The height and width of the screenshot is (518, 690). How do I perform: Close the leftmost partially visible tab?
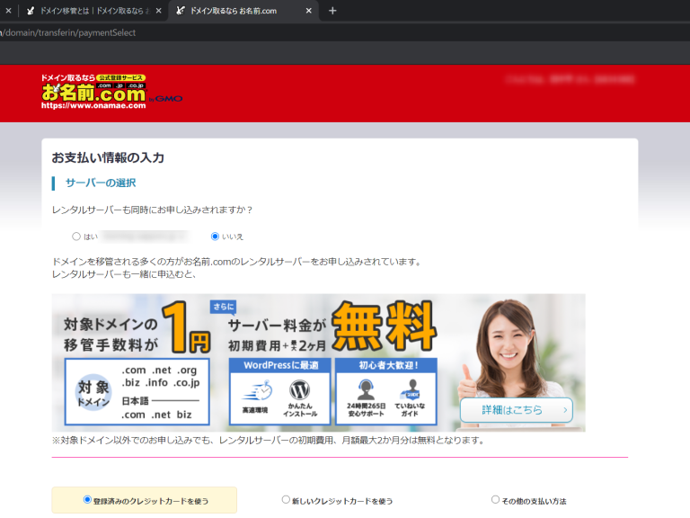tap(8, 11)
